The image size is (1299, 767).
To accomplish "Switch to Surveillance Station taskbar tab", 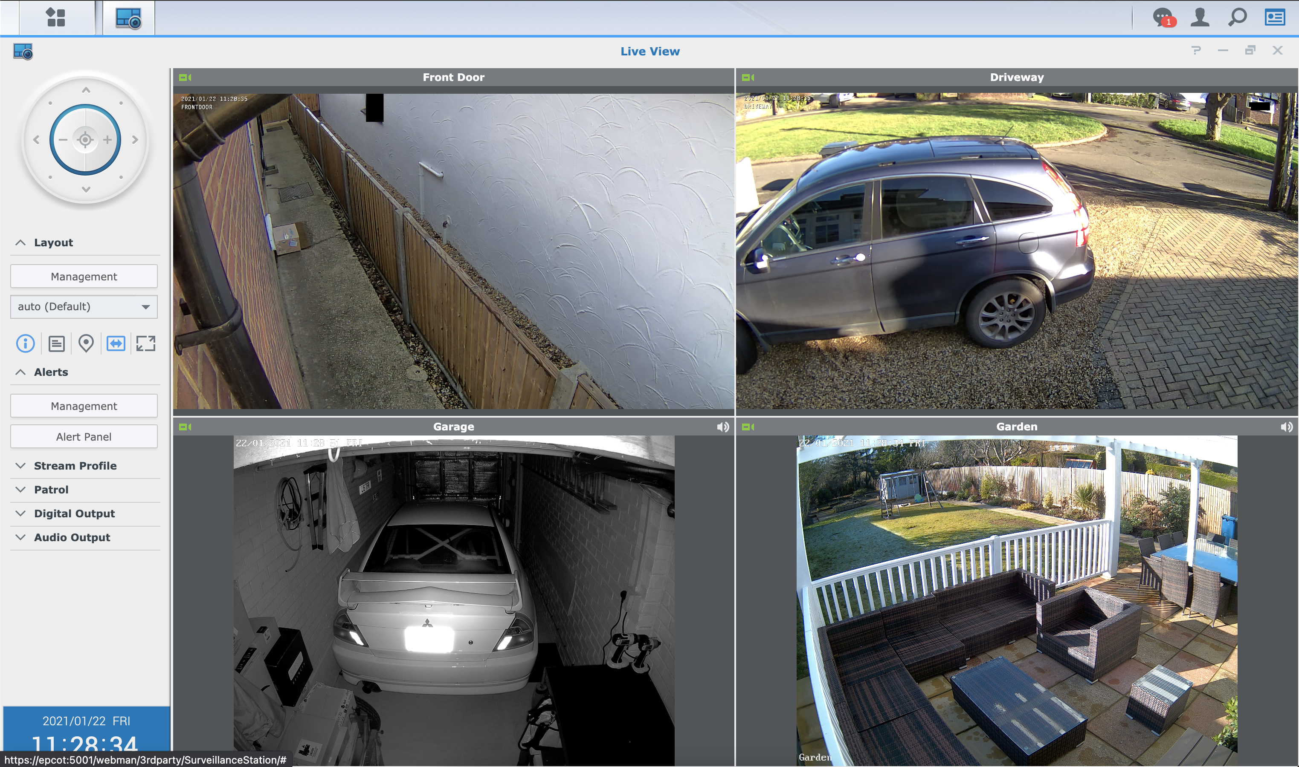I will tap(128, 18).
